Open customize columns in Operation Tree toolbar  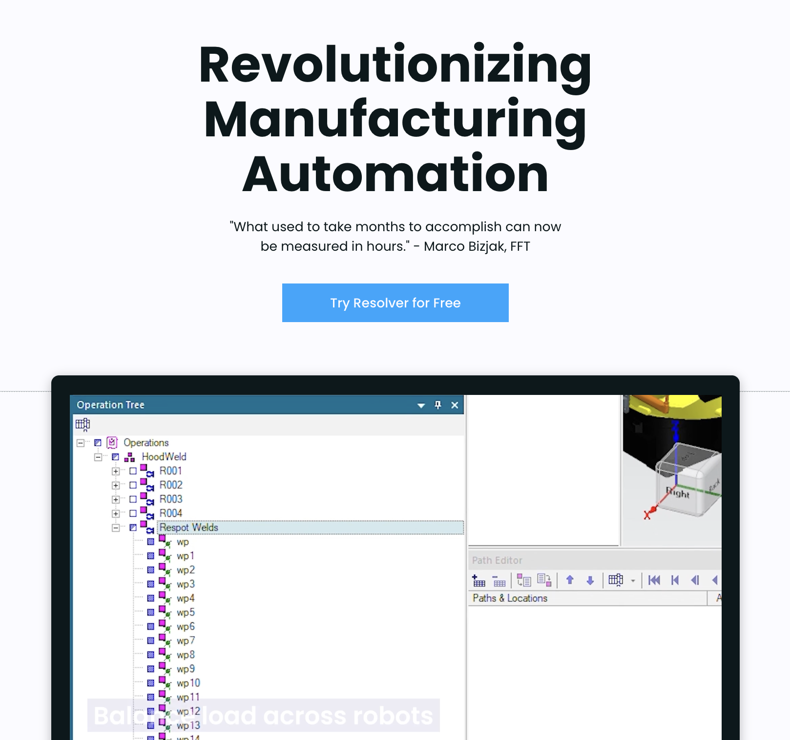(83, 424)
